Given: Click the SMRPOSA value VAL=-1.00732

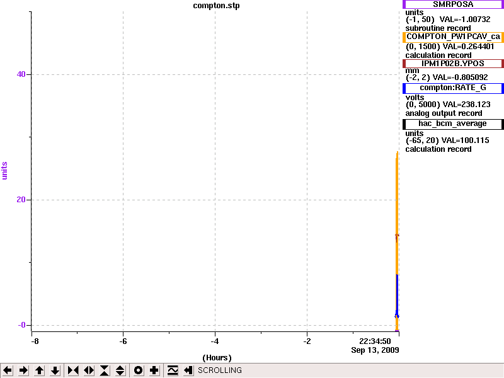Looking at the screenshot, I should pyautogui.click(x=465, y=20).
